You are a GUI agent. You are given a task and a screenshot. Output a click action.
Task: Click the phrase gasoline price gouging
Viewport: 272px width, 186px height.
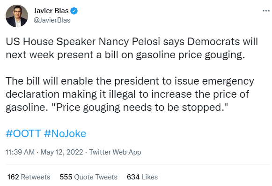coord(190,55)
